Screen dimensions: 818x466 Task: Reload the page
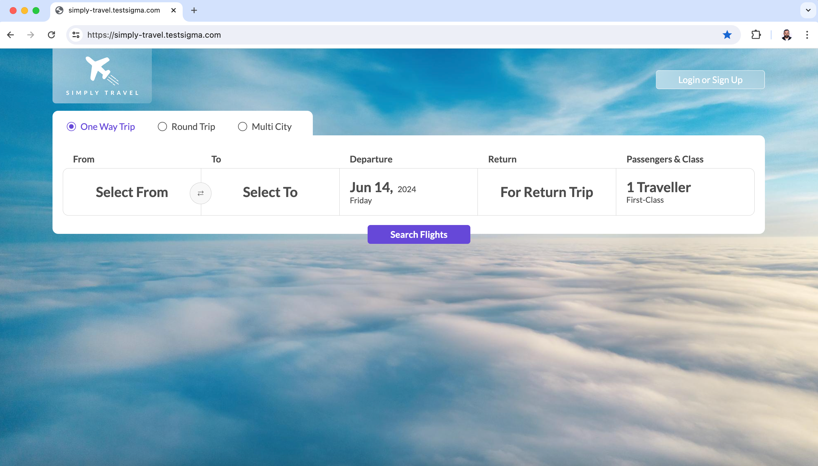[51, 35]
